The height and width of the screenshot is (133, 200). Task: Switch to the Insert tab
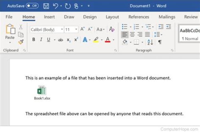tap(49, 17)
